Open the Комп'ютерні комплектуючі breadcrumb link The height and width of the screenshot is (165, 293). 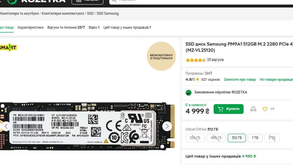pyautogui.click(x=63, y=14)
